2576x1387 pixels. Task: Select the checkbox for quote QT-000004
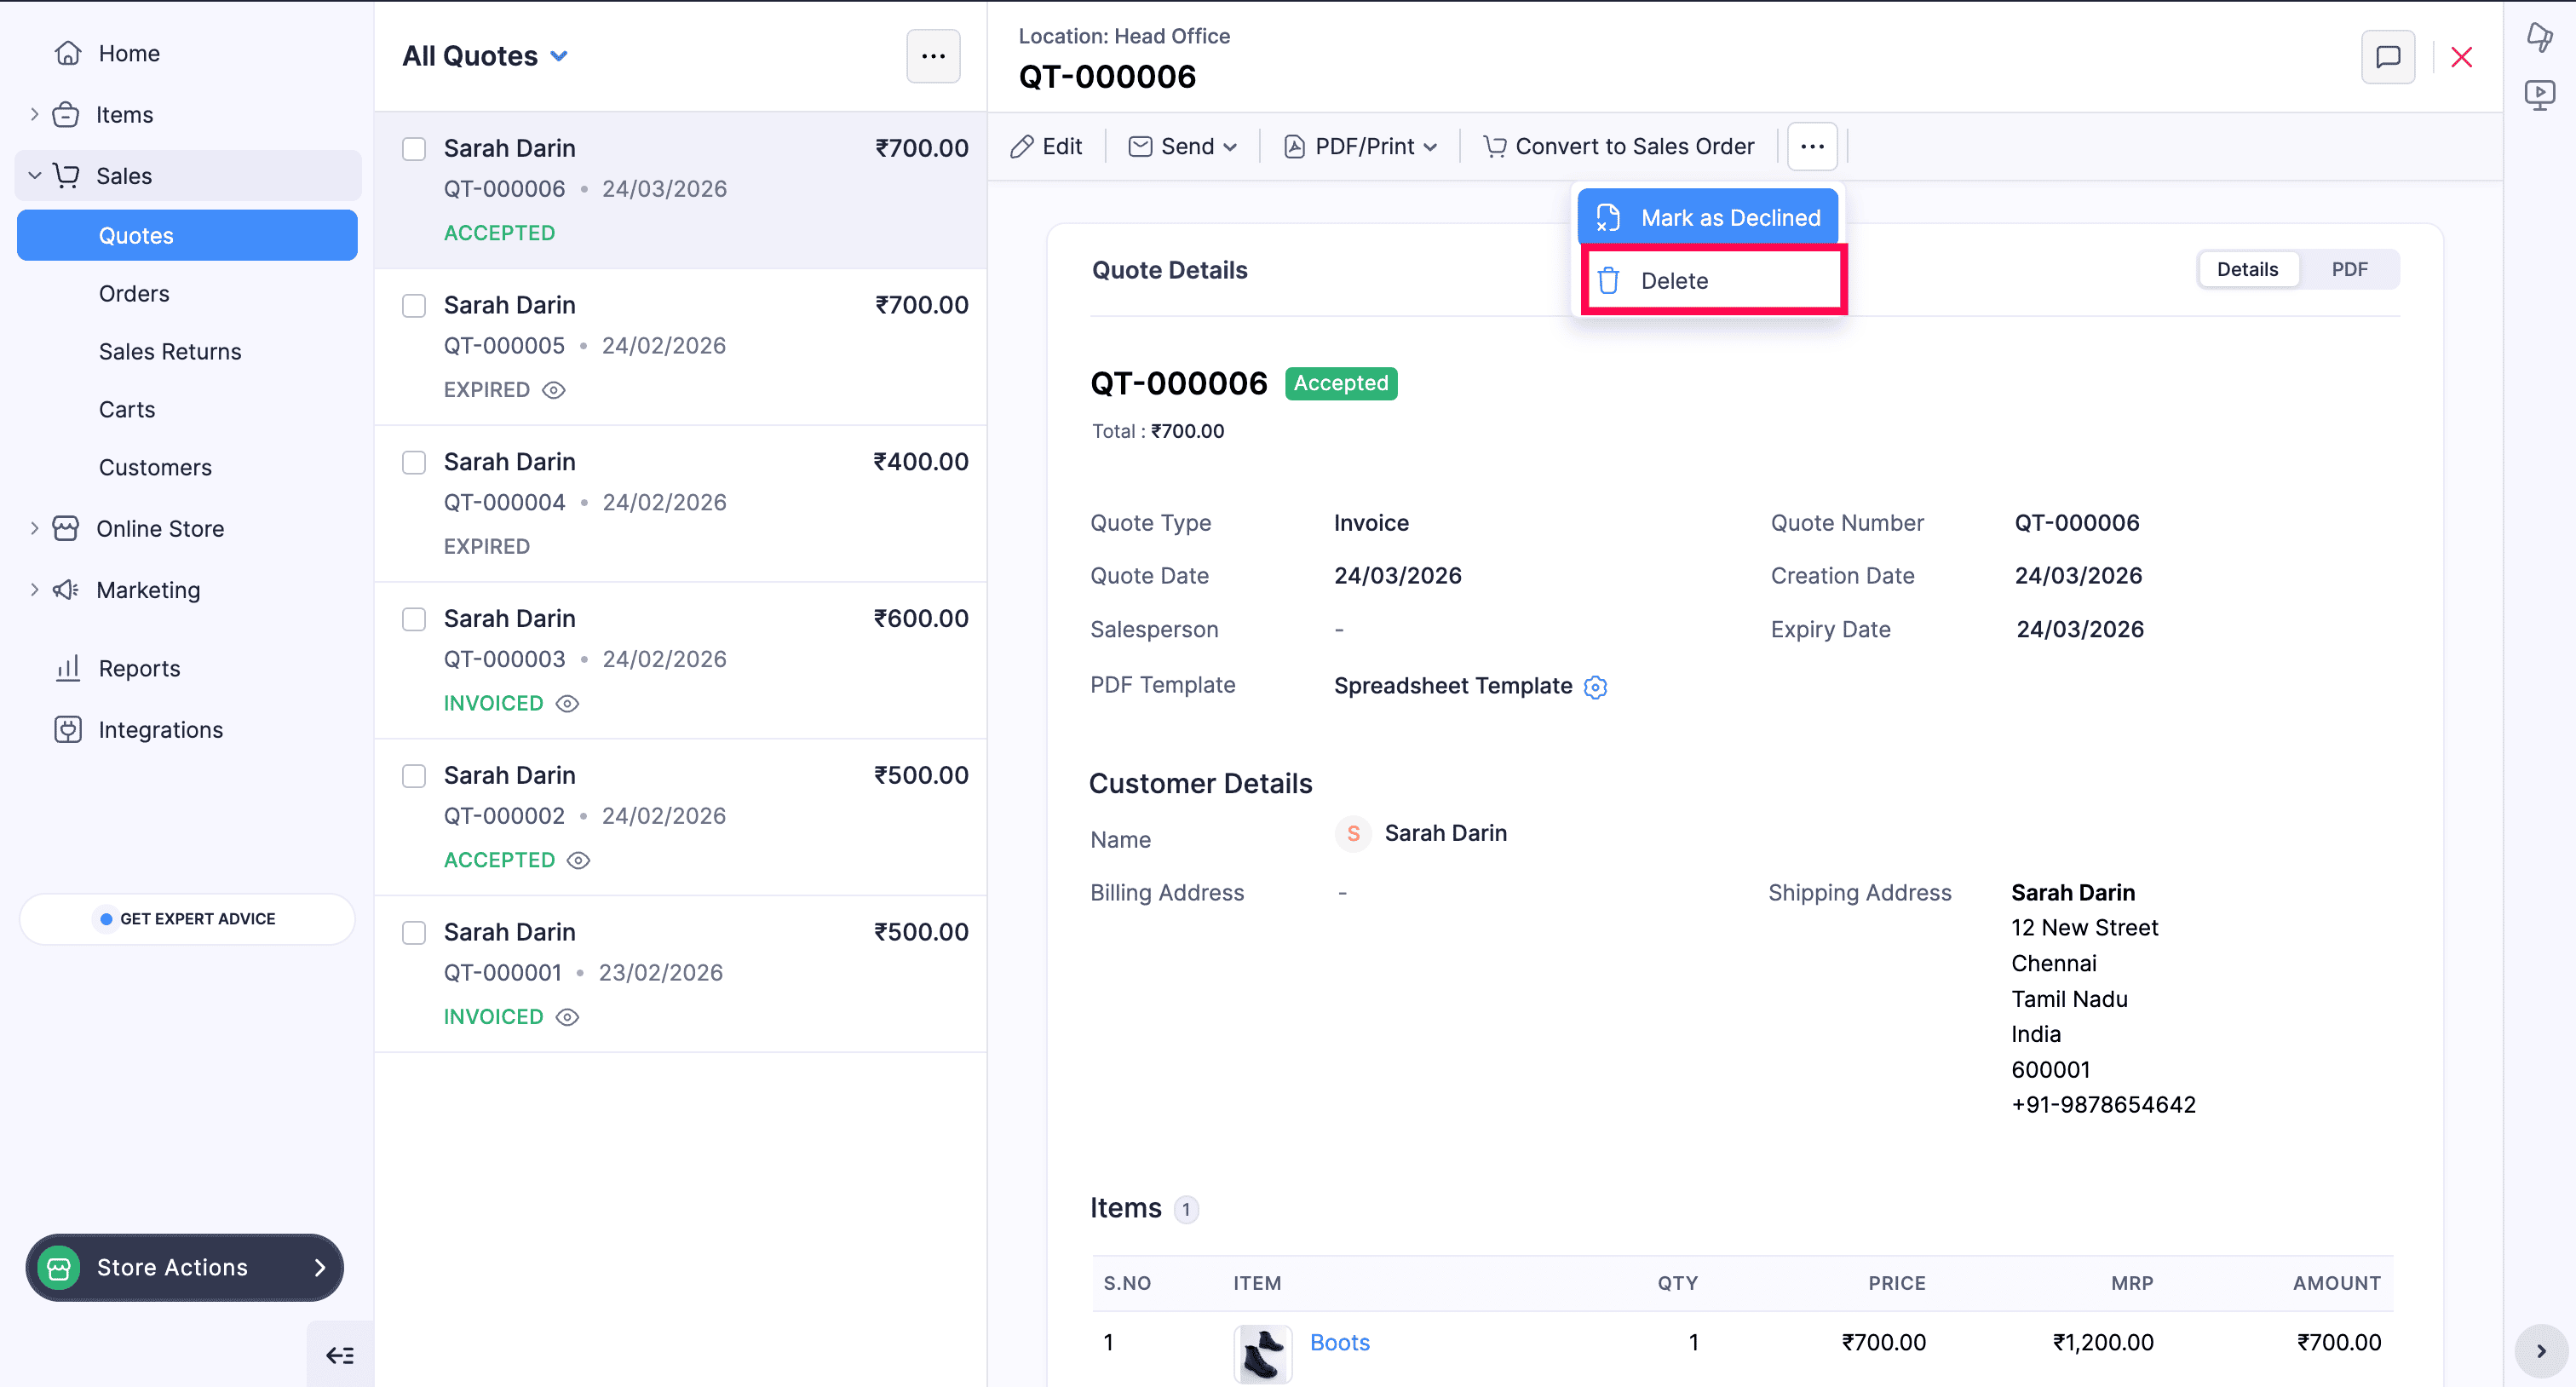[414, 462]
